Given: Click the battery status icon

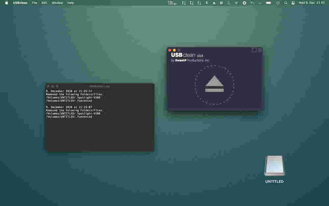Looking at the screenshot, I should pos(268,3).
